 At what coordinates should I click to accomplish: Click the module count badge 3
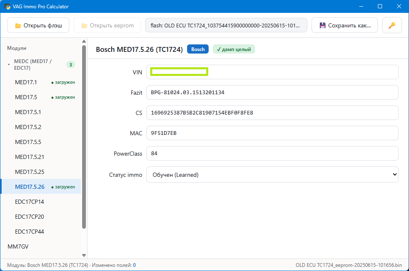pos(71,64)
